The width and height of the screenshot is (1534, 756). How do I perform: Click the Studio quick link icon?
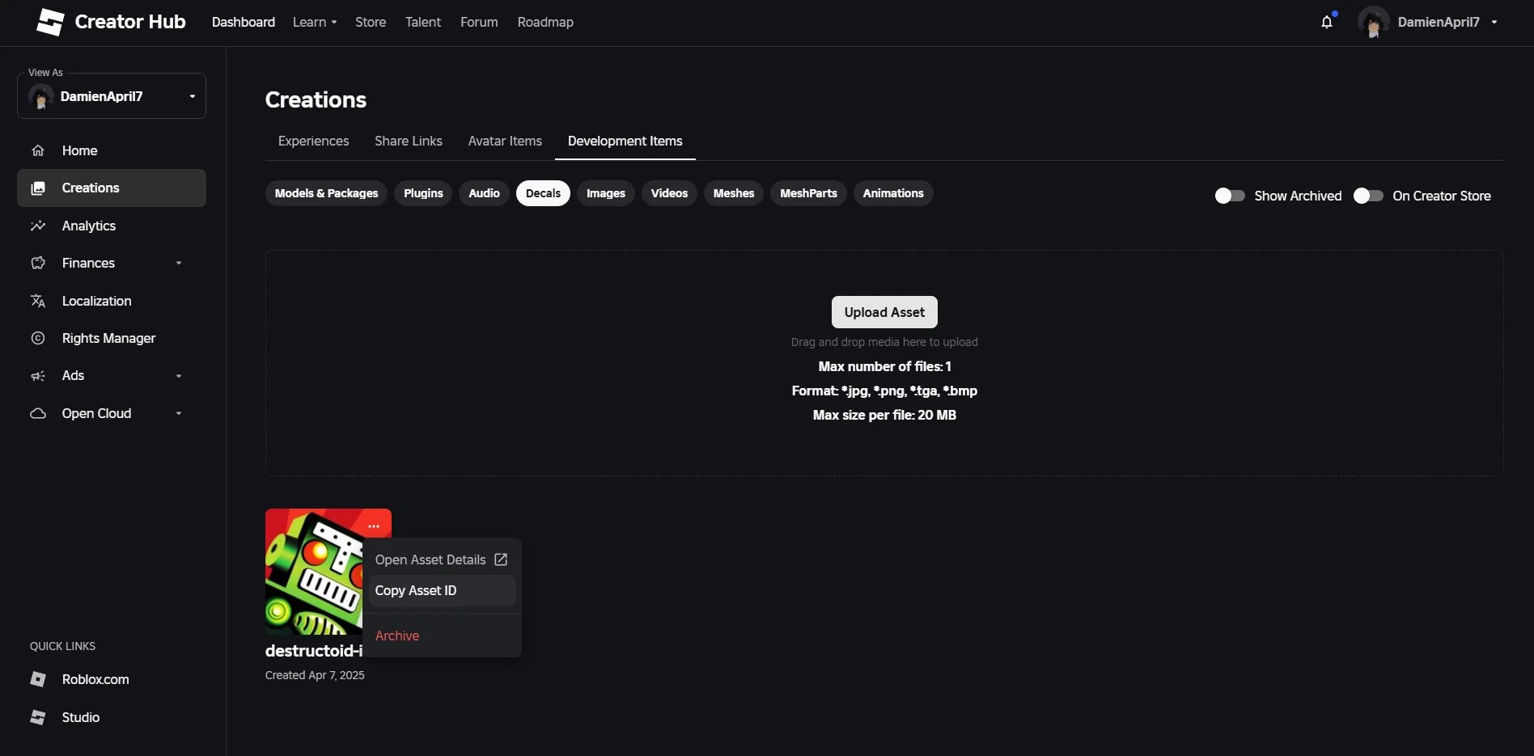point(38,717)
